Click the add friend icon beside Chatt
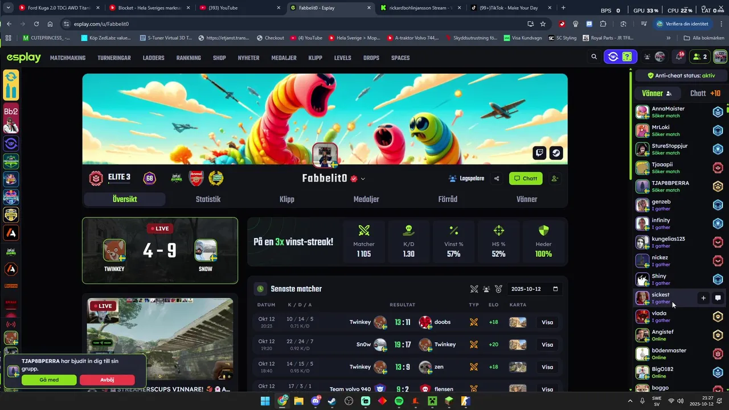 (555, 178)
